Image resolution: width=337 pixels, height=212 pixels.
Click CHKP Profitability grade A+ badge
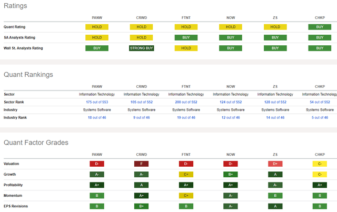click(320, 185)
